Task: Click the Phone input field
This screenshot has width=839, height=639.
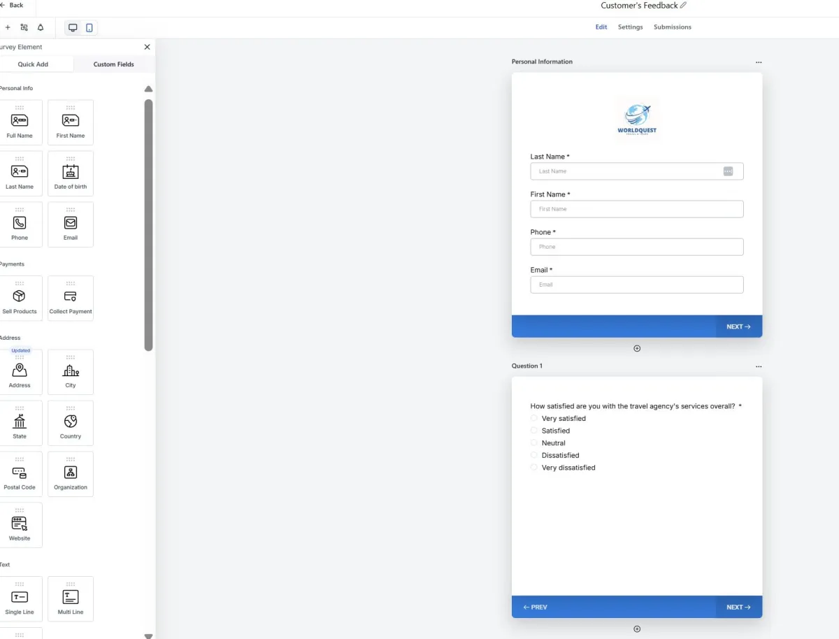Action: click(x=637, y=247)
